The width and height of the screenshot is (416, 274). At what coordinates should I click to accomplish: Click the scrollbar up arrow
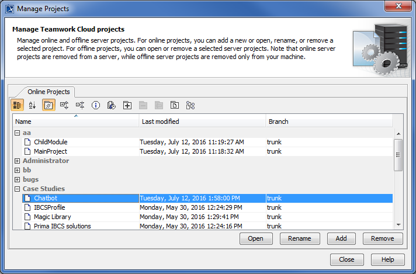(x=398, y=134)
